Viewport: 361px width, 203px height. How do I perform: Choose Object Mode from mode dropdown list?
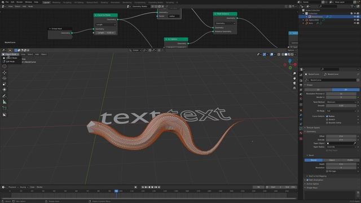11,58
